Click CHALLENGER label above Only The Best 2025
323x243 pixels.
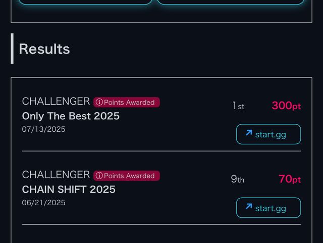[x=56, y=102]
